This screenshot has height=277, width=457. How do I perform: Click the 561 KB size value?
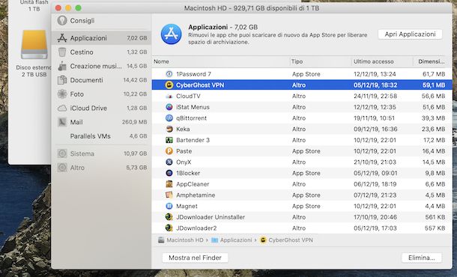[435, 217]
